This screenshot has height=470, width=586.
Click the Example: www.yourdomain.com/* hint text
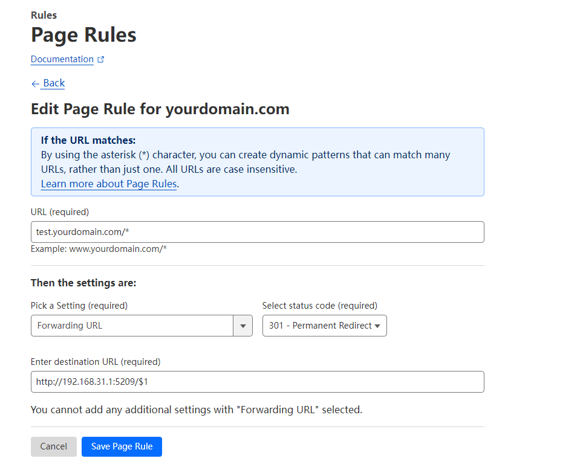coord(99,249)
